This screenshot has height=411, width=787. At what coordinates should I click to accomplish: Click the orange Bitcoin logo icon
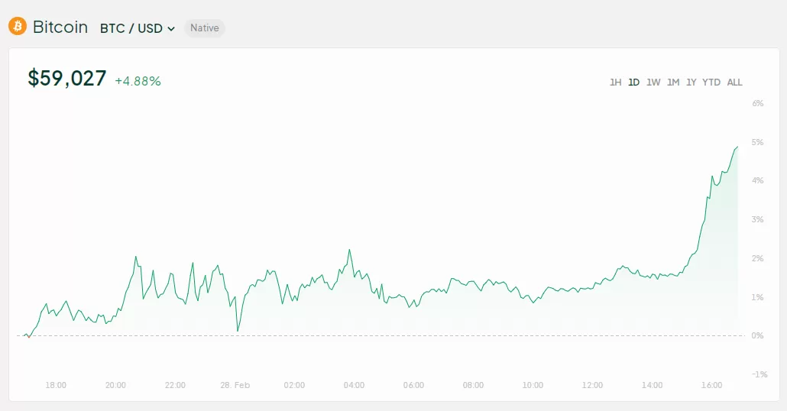point(18,26)
